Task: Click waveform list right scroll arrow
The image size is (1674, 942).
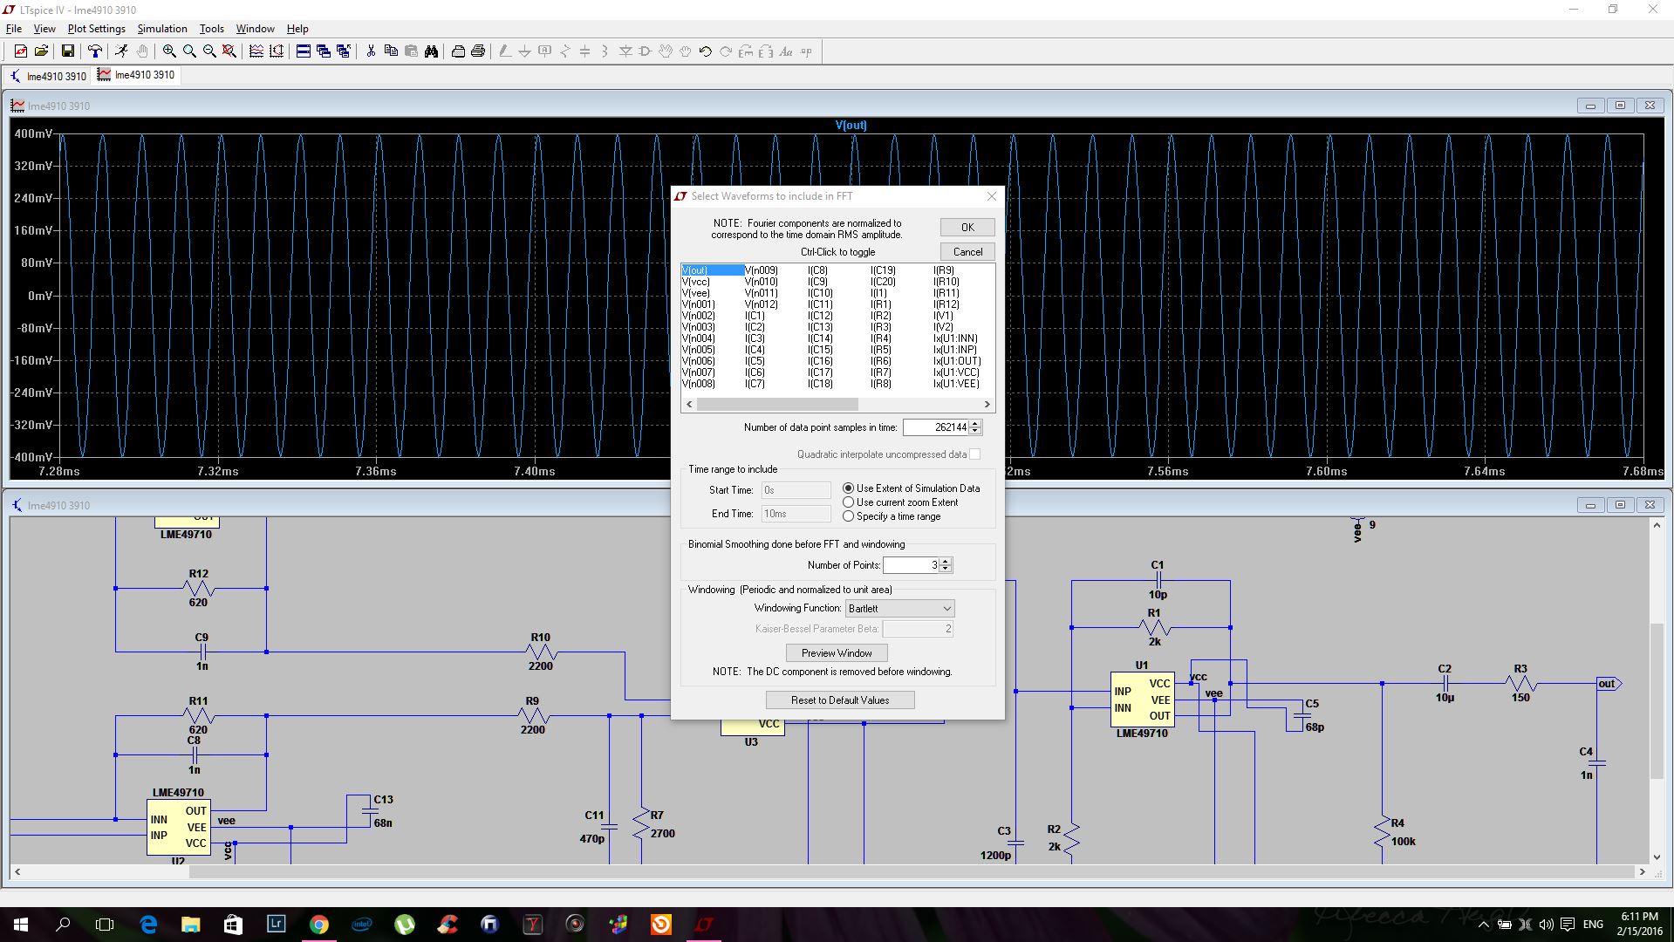Action: coord(987,405)
